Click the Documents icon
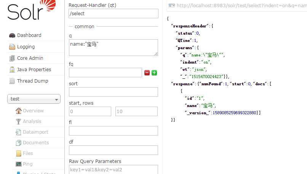Image resolution: width=307 pixels, height=174 pixels. pyautogui.click(x=19, y=143)
